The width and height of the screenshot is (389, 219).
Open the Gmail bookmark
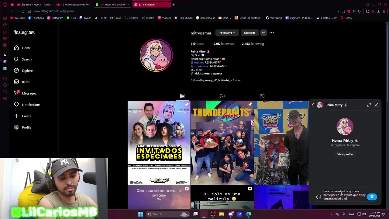[x=115, y=18]
